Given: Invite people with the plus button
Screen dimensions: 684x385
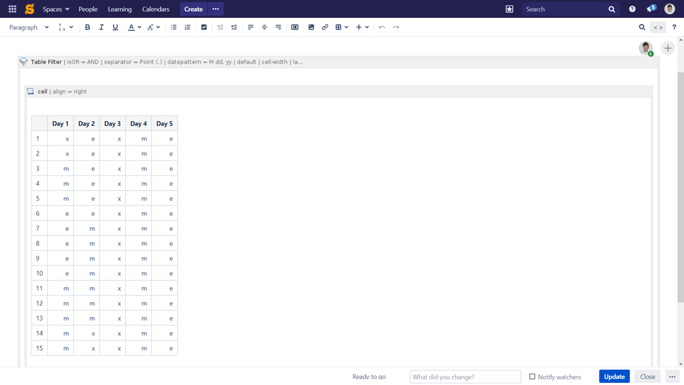Looking at the screenshot, I should (x=668, y=48).
